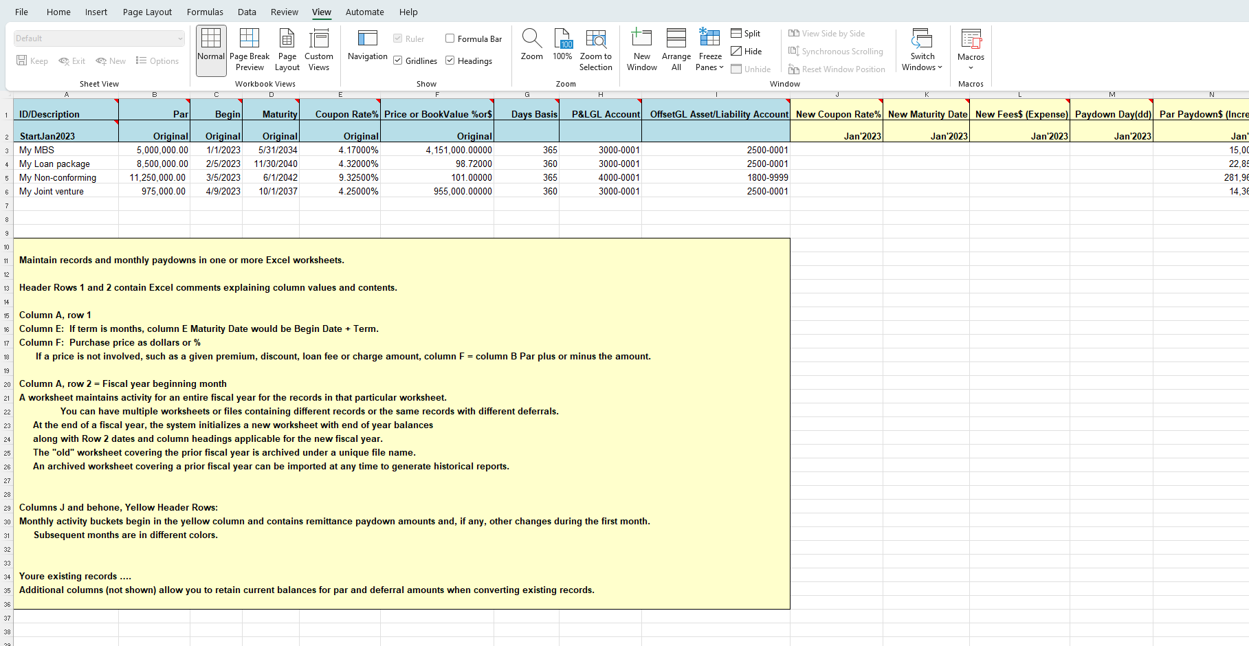Image resolution: width=1249 pixels, height=646 pixels.
Task: Open the Help tab
Action: click(x=408, y=12)
